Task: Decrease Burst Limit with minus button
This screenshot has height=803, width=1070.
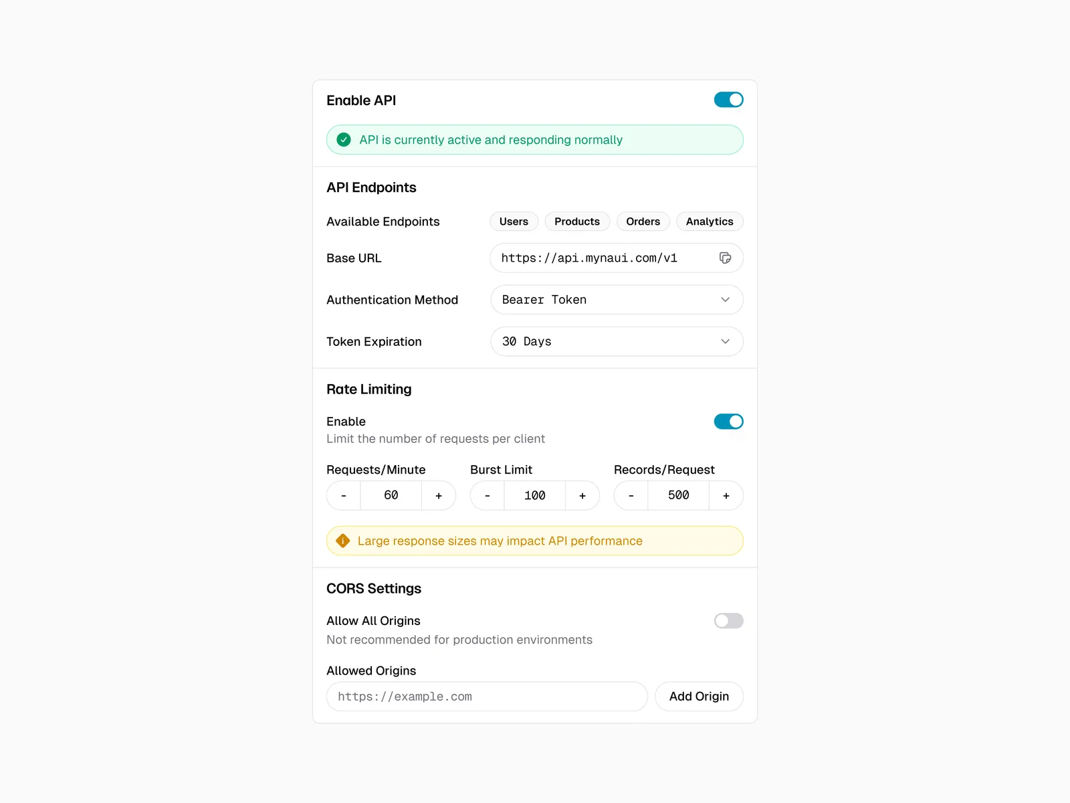Action: 488,496
